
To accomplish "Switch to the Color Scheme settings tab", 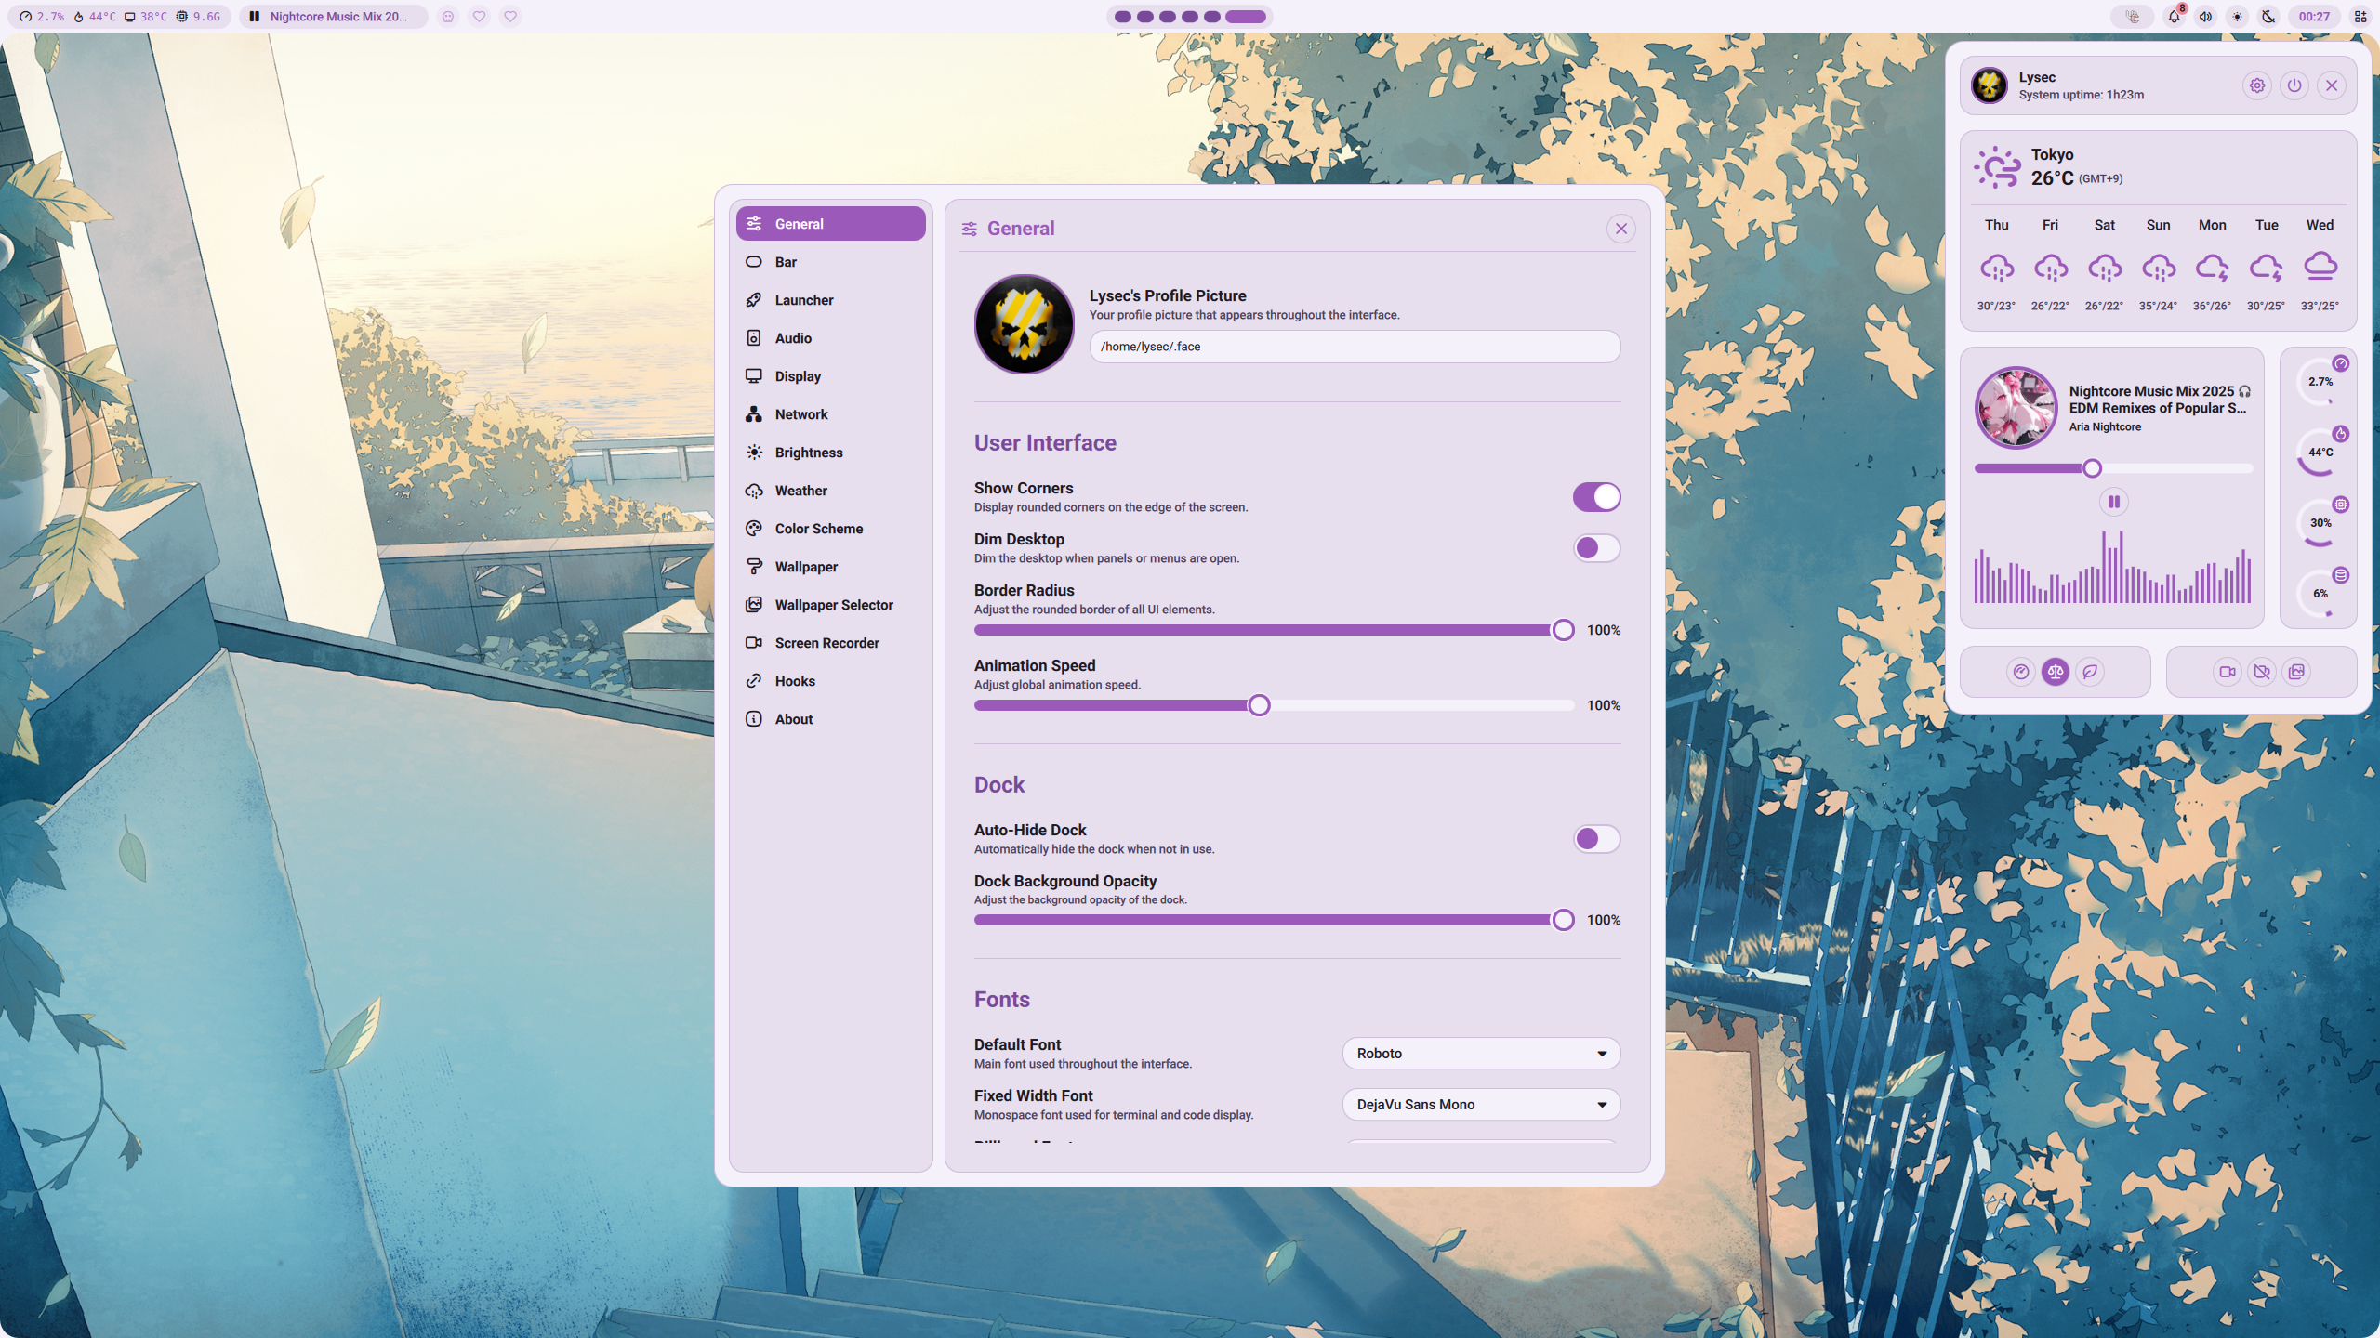I will tap(818, 529).
